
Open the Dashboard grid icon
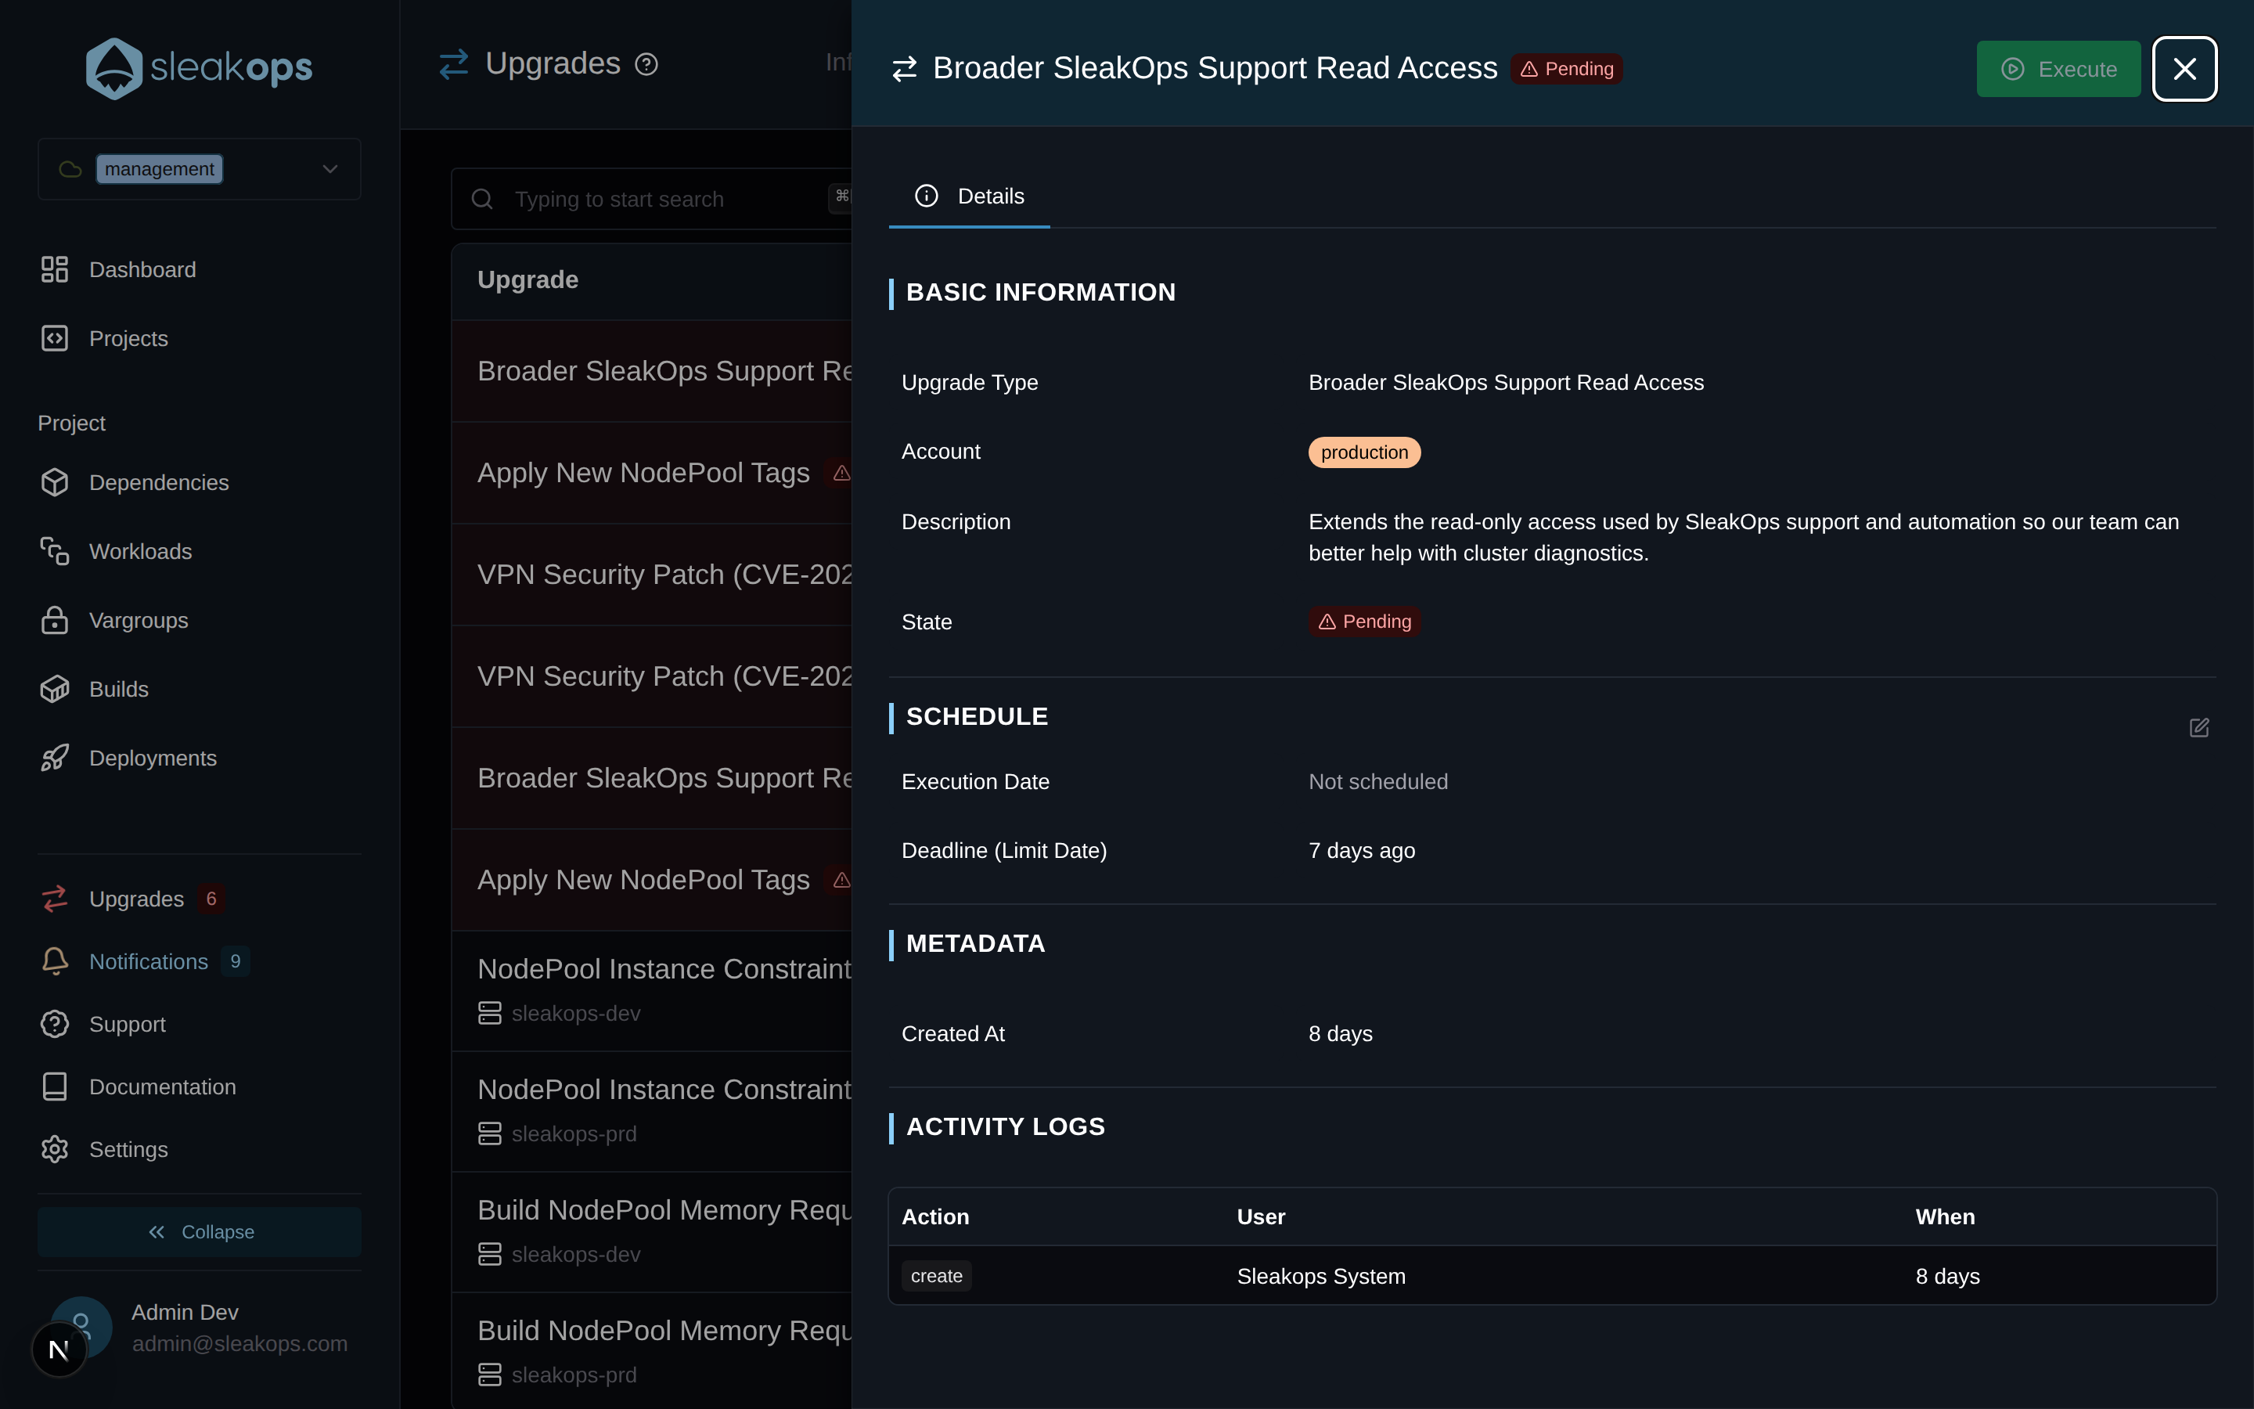click(x=55, y=269)
